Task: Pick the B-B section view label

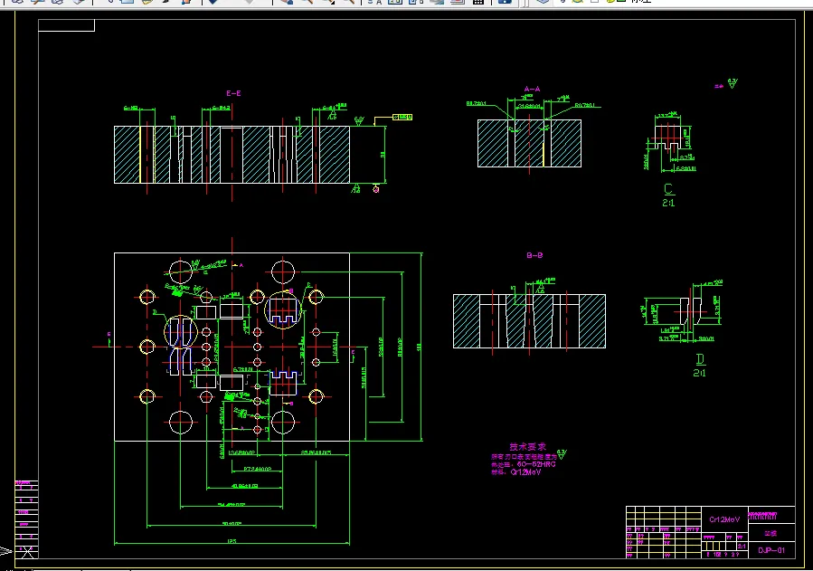Action: [534, 255]
